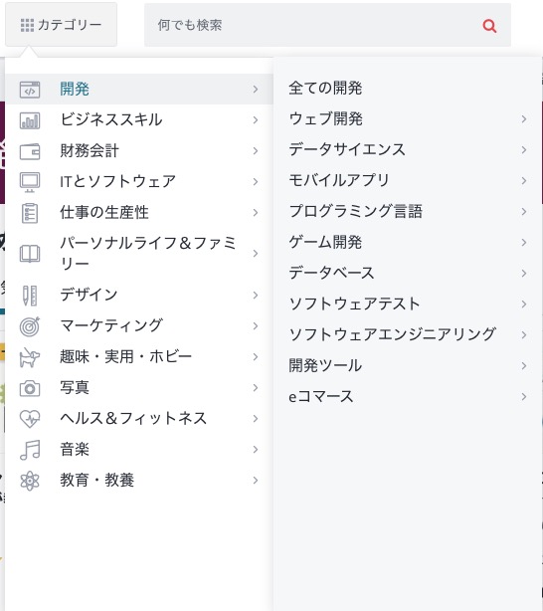Click the target icon for マーケティング
The image size is (543, 611).
tap(30, 326)
